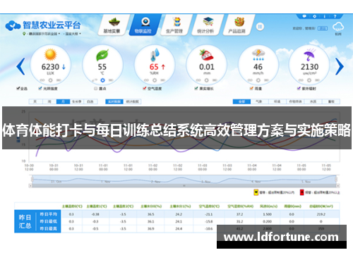Viewport: 353px width, 255px height.
Task: Click the thermometer droplet icon above 65 %RH
Action: point(155,55)
